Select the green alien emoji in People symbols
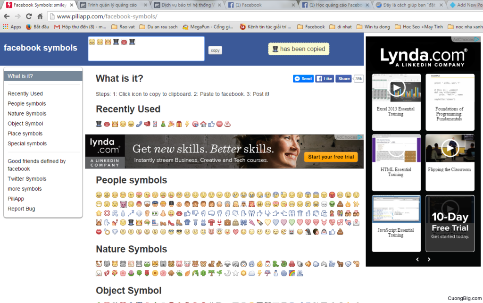 pos(332,204)
